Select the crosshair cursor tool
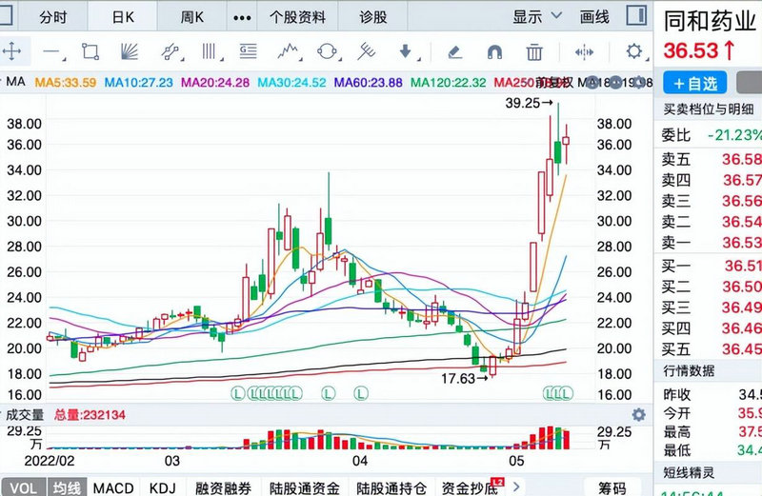The image size is (762, 496). coord(13,50)
